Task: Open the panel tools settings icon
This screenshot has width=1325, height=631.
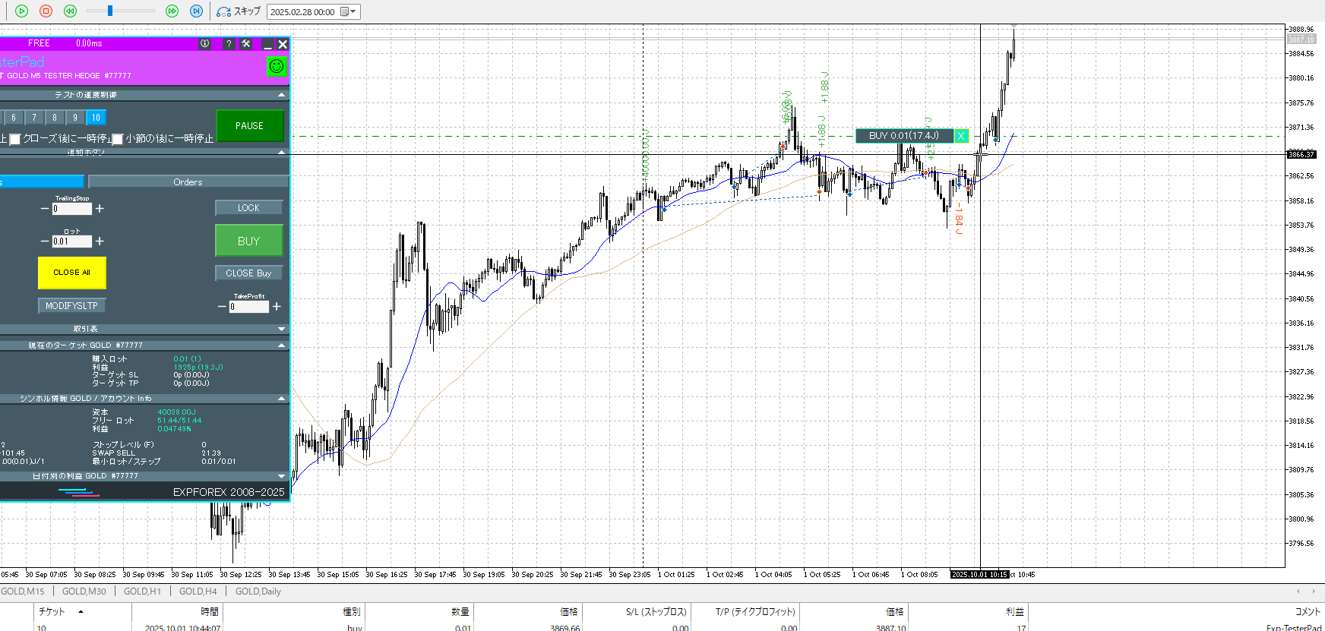Action: coord(246,44)
